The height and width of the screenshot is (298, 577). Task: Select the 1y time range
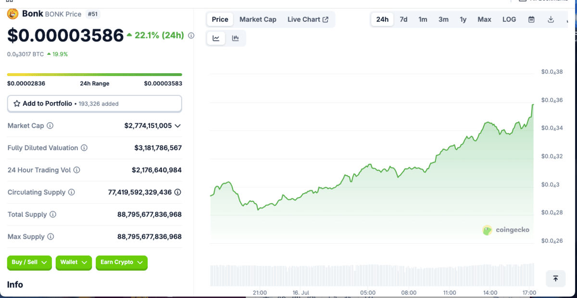(x=463, y=20)
